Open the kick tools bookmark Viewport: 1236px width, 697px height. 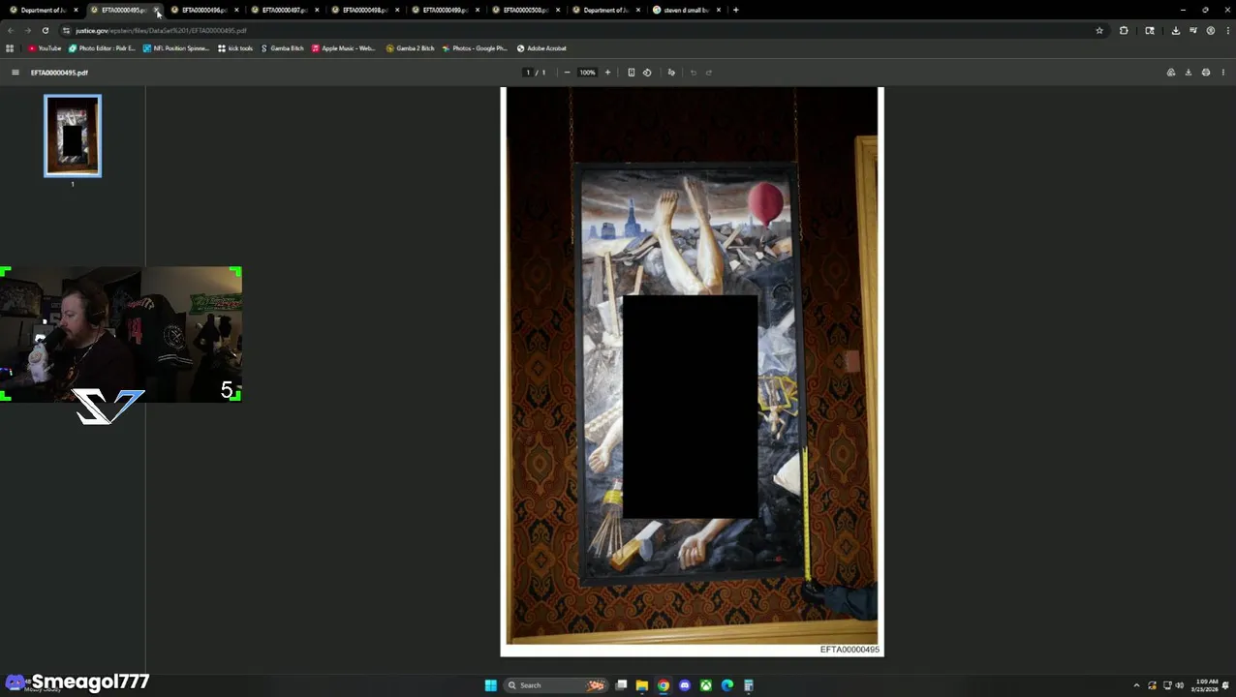point(235,48)
